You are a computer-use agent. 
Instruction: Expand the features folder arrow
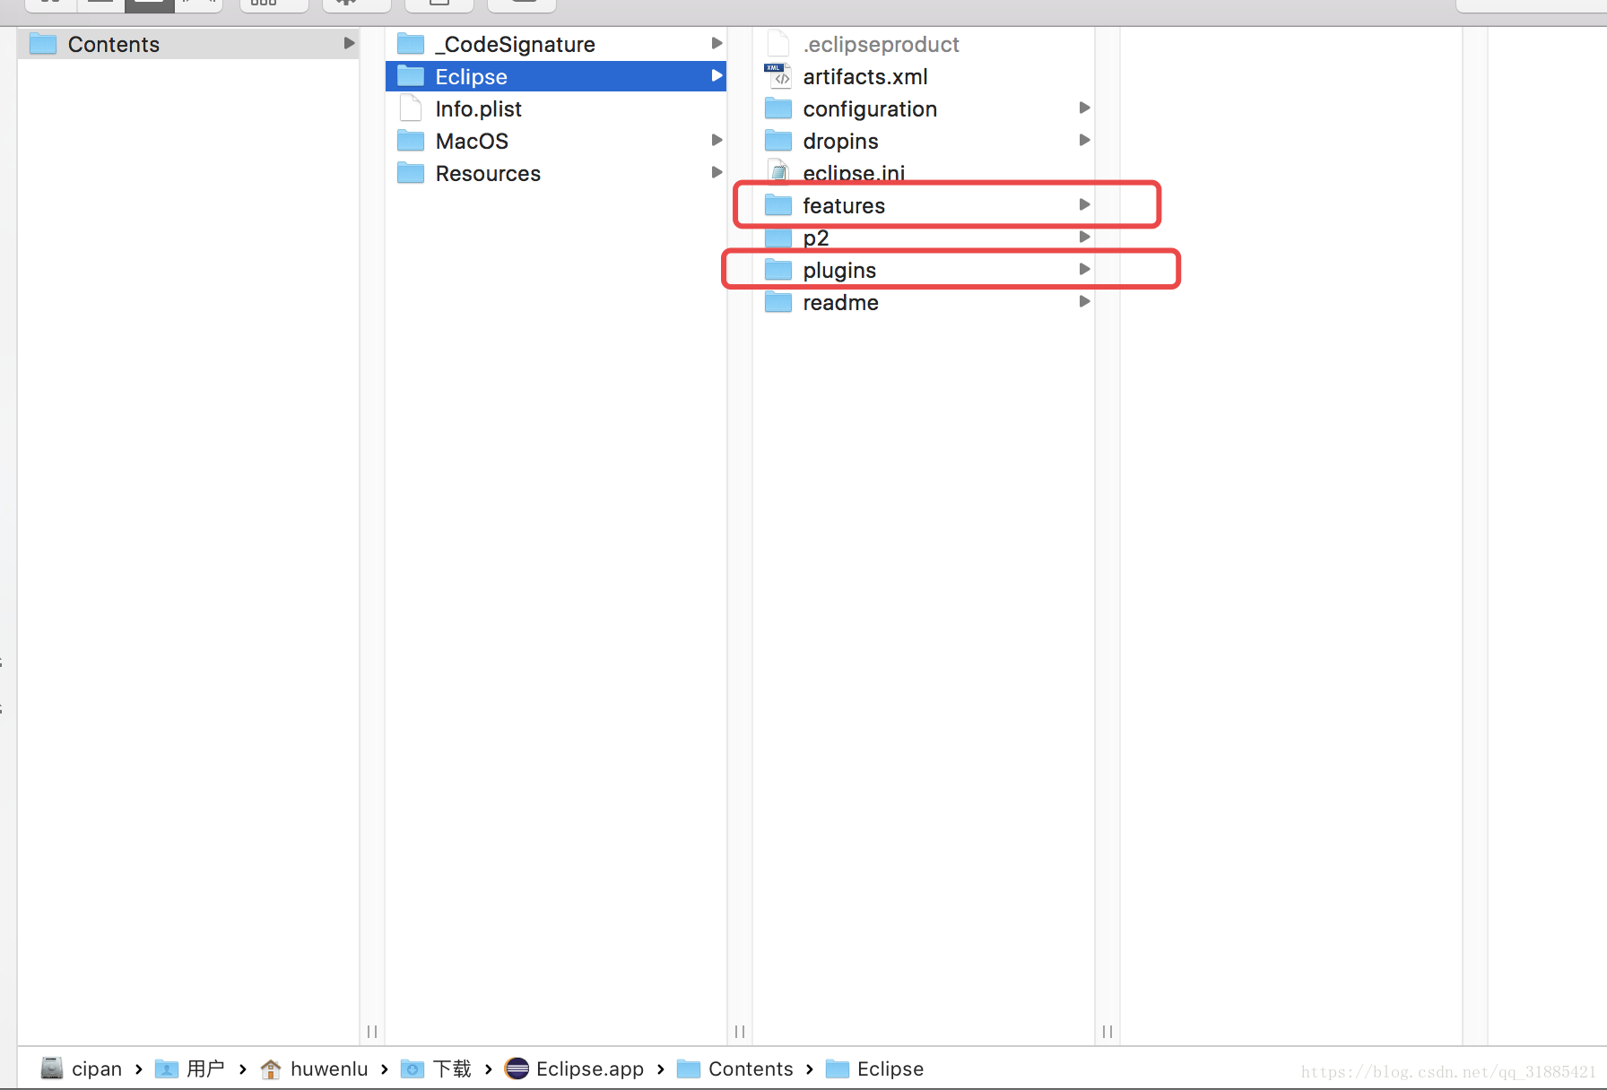1084,205
